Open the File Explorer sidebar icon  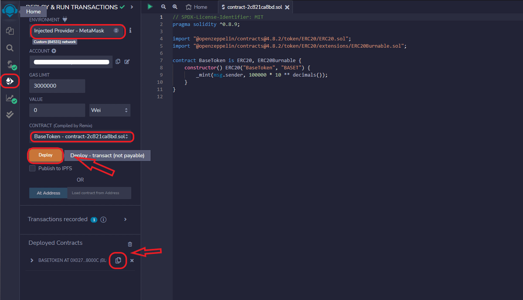point(10,31)
